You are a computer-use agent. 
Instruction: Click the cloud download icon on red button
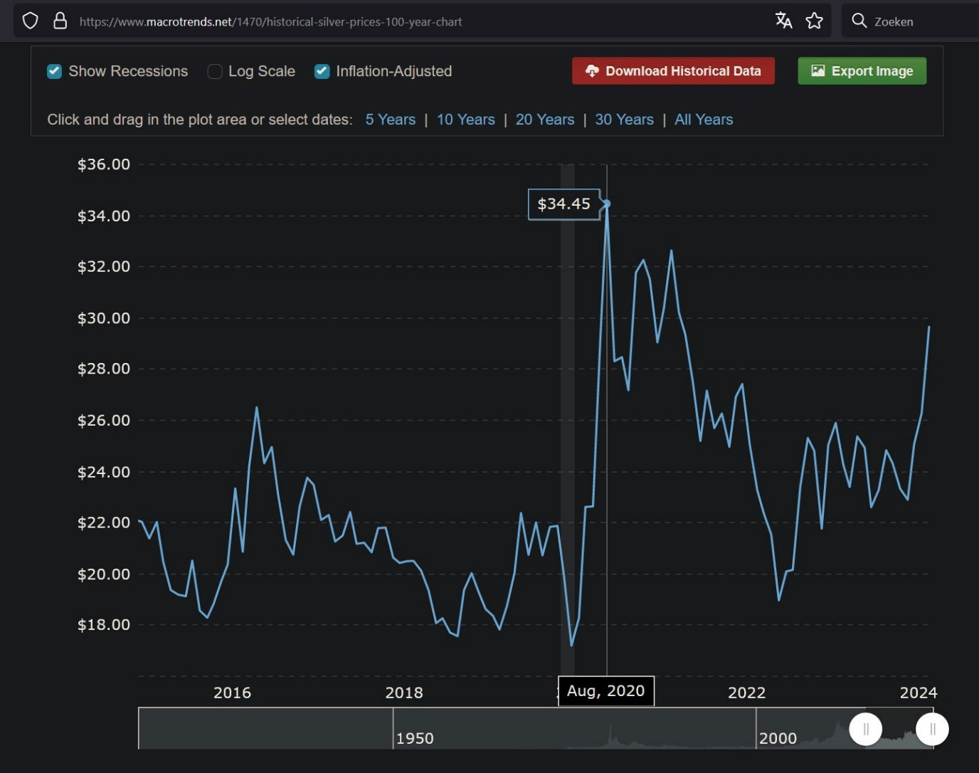click(x=592, y=71)
